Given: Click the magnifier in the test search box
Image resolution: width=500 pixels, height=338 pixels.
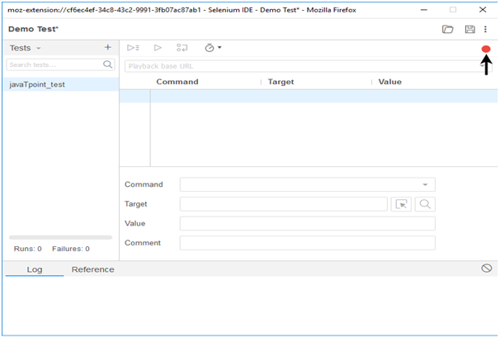Looking at the screenshot, I should coord(108,64).
